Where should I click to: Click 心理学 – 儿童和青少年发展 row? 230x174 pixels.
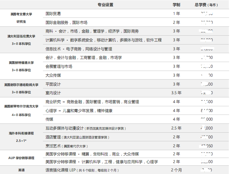(x=136, y=111)
